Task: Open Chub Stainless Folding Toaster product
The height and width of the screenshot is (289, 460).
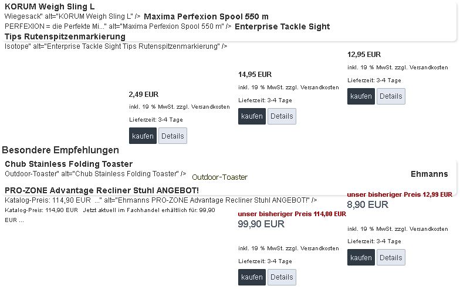Action: [69, 164]
